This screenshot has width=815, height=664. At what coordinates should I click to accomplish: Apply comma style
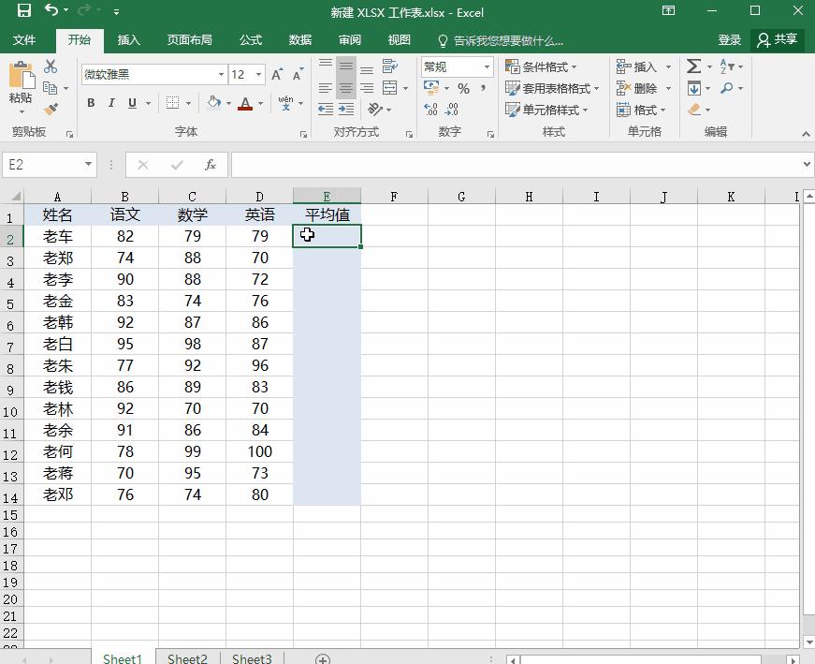point(484,88)
